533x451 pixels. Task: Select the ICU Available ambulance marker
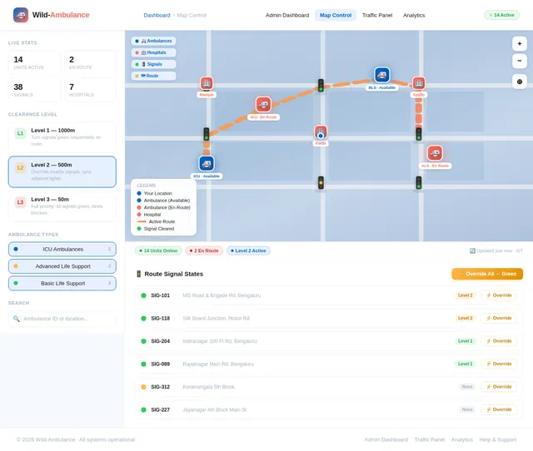(x=207, y=164)
